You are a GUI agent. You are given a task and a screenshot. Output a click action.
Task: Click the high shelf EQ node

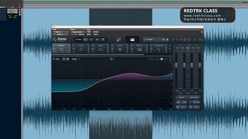(x=168, y=75)
